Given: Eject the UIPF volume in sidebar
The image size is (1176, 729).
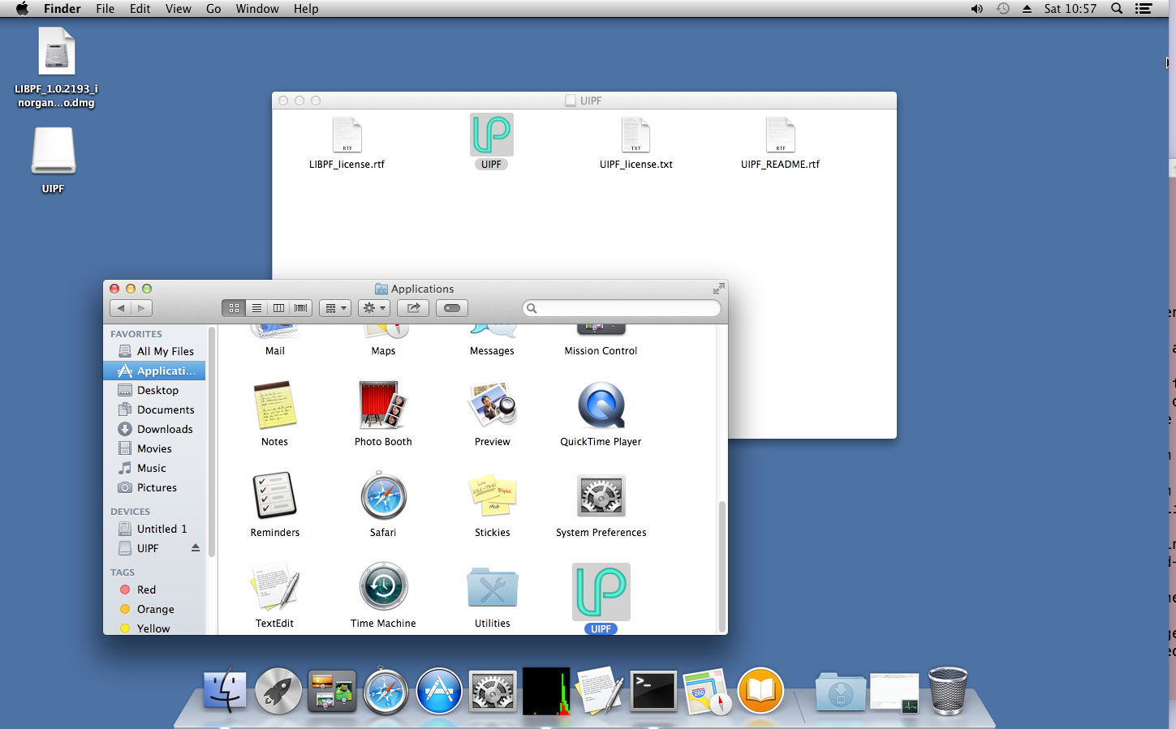Looking at the screenshot, I should 196,548.
